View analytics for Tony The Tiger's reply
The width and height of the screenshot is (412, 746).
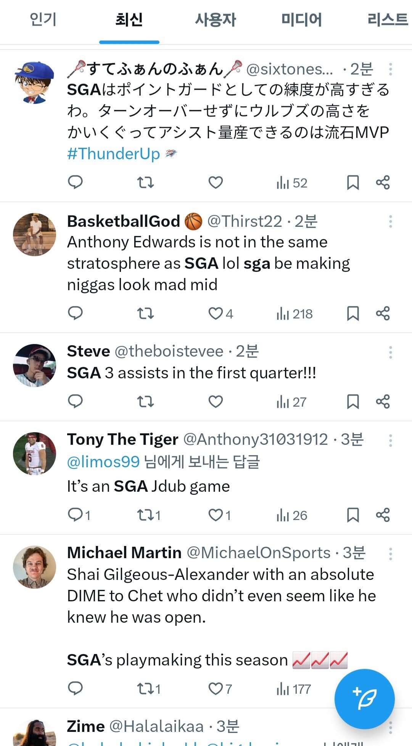tap(292, 515)
